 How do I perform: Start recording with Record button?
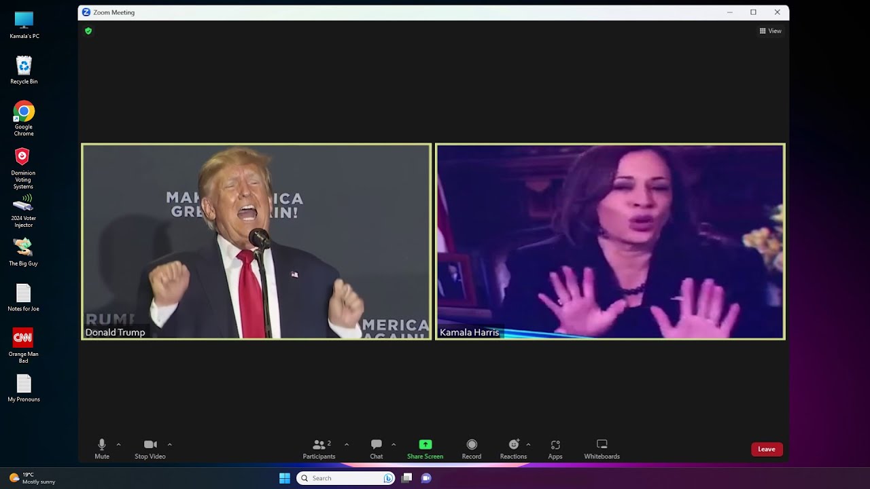472,449
